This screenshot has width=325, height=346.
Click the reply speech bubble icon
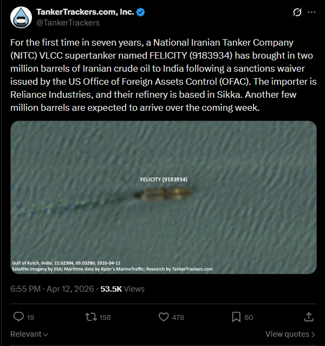(x=18, y=317)
